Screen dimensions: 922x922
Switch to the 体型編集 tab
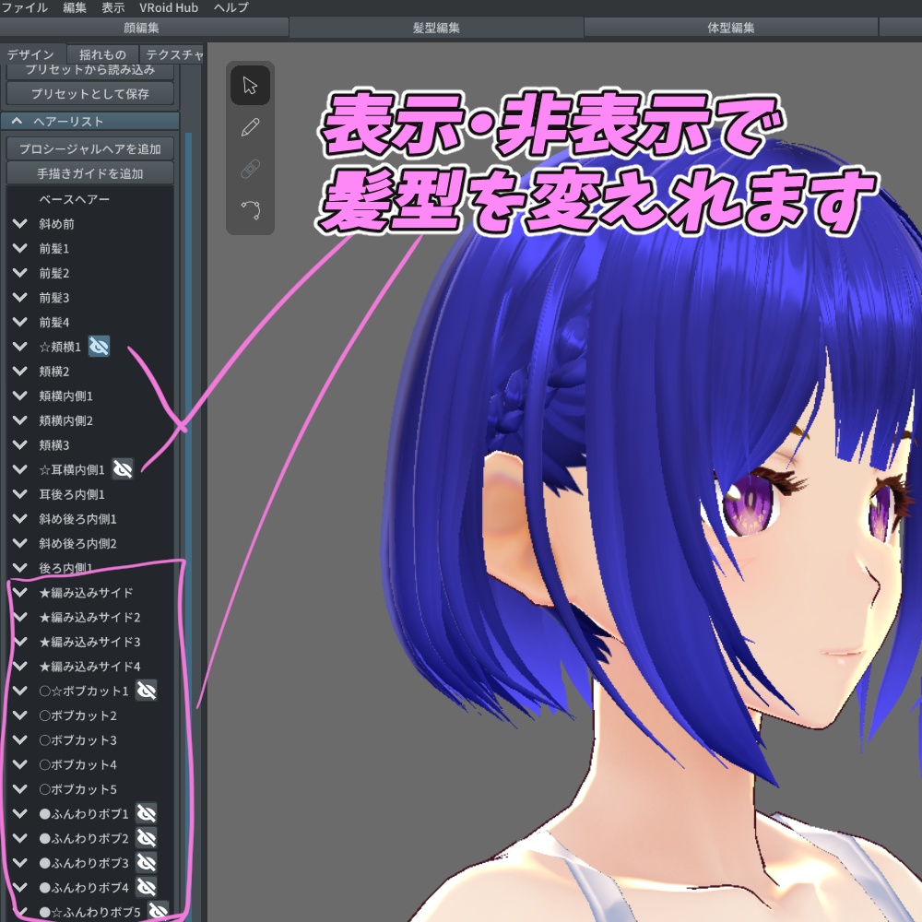tap(733, 27)
